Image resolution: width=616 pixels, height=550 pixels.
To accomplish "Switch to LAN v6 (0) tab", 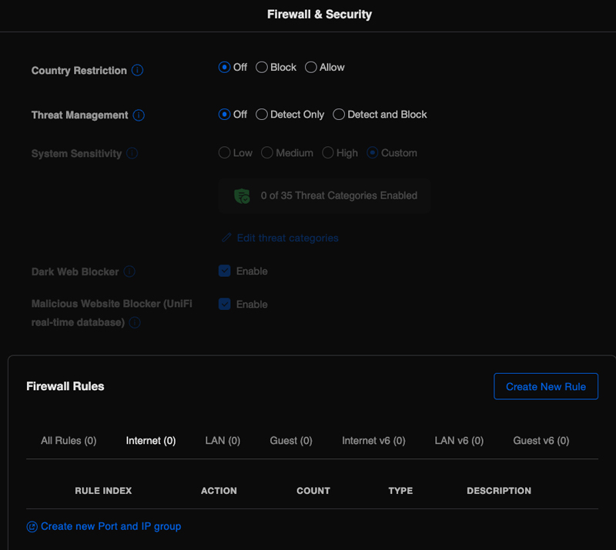I will [x=459, y=441].
